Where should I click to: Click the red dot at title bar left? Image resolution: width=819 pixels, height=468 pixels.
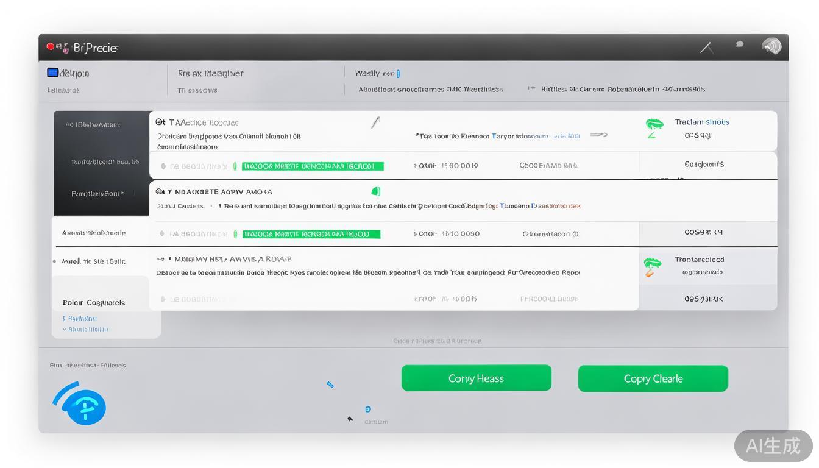coord(50,46)
